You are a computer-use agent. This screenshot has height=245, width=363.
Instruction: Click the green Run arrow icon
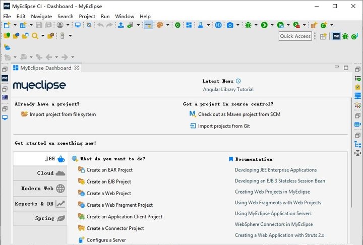(x=264, y=25)
